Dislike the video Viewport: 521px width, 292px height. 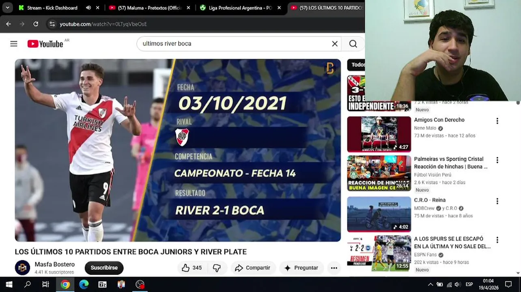pyautogui.click(x=217, y=268)
